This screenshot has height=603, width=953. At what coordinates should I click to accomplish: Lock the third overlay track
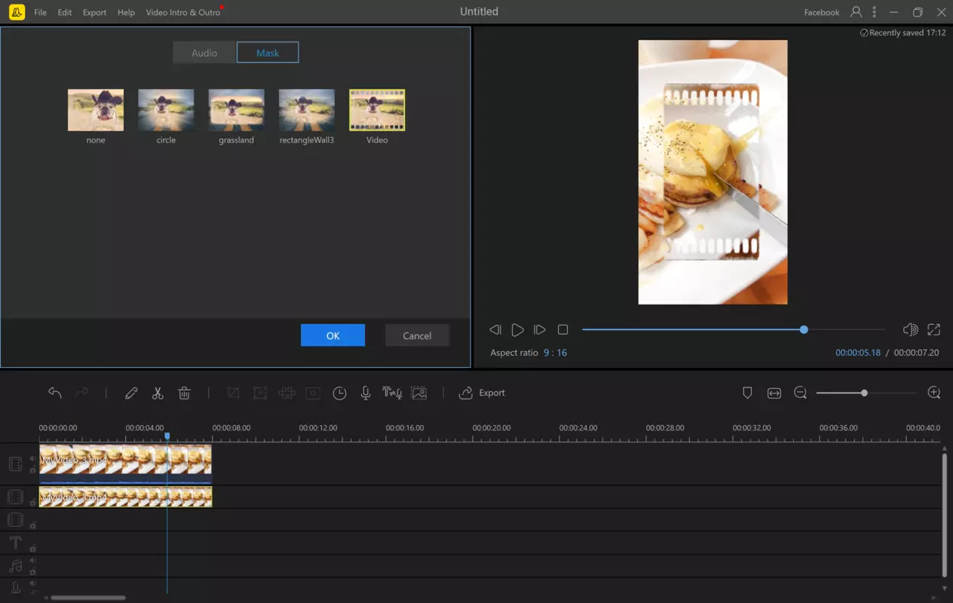[x=32, y=525]
